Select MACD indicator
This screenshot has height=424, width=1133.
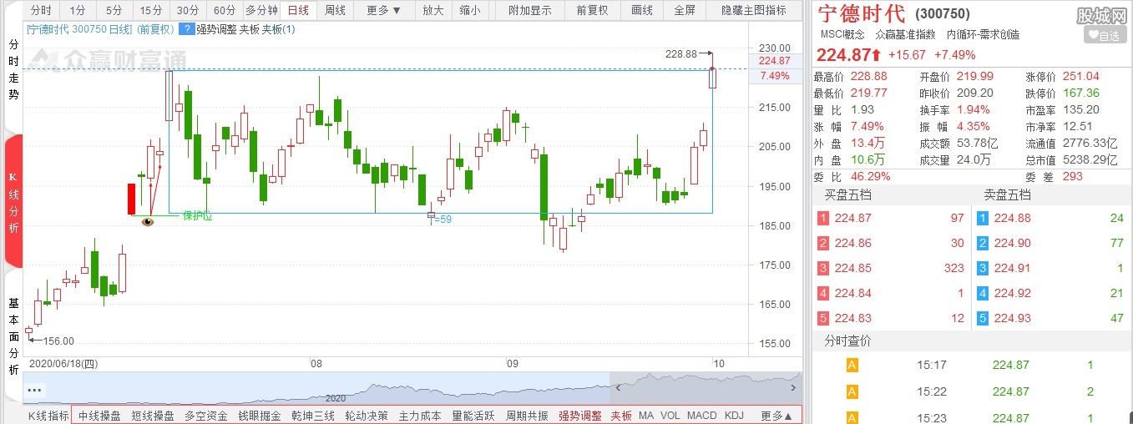pyautogui.click(x=702, y=416)
